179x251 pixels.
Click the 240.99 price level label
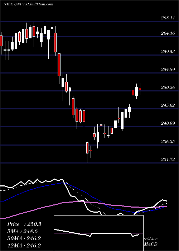pos(168,123)
